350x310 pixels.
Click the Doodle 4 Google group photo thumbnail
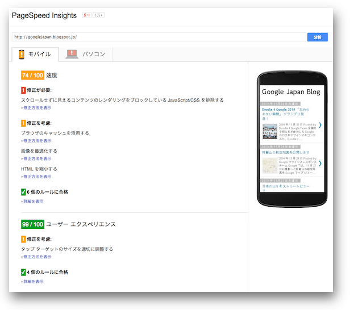point(270,132)
